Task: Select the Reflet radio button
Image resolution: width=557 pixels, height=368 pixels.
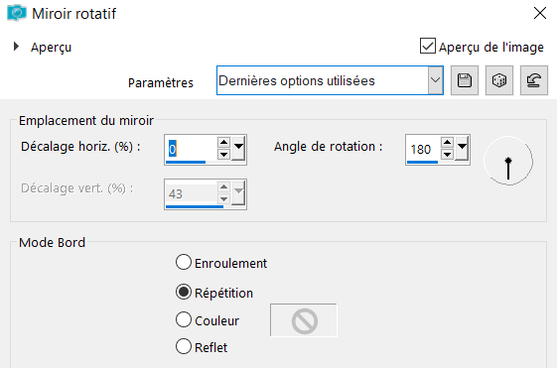Action: point(184,346)
